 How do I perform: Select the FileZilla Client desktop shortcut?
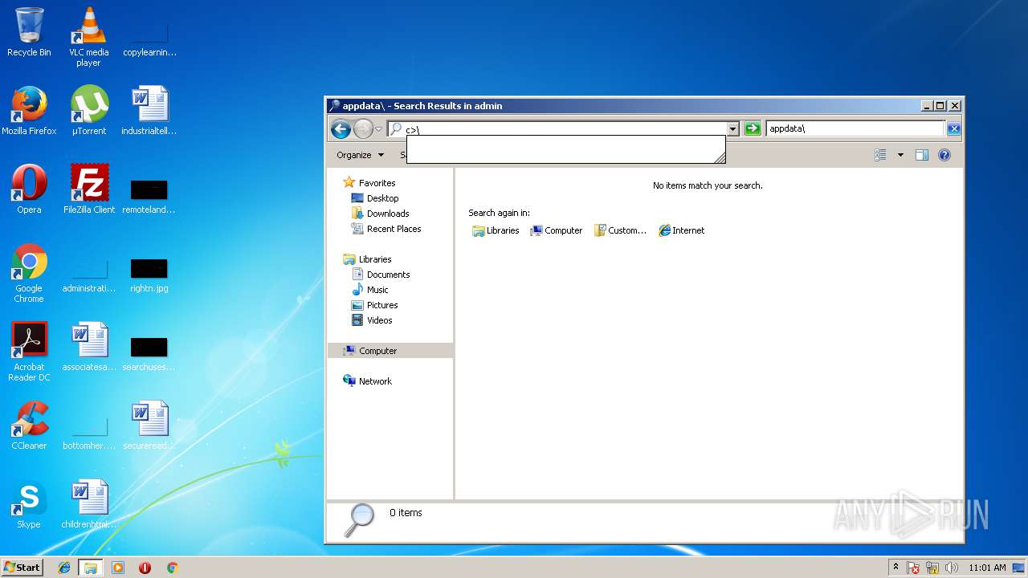89,189
